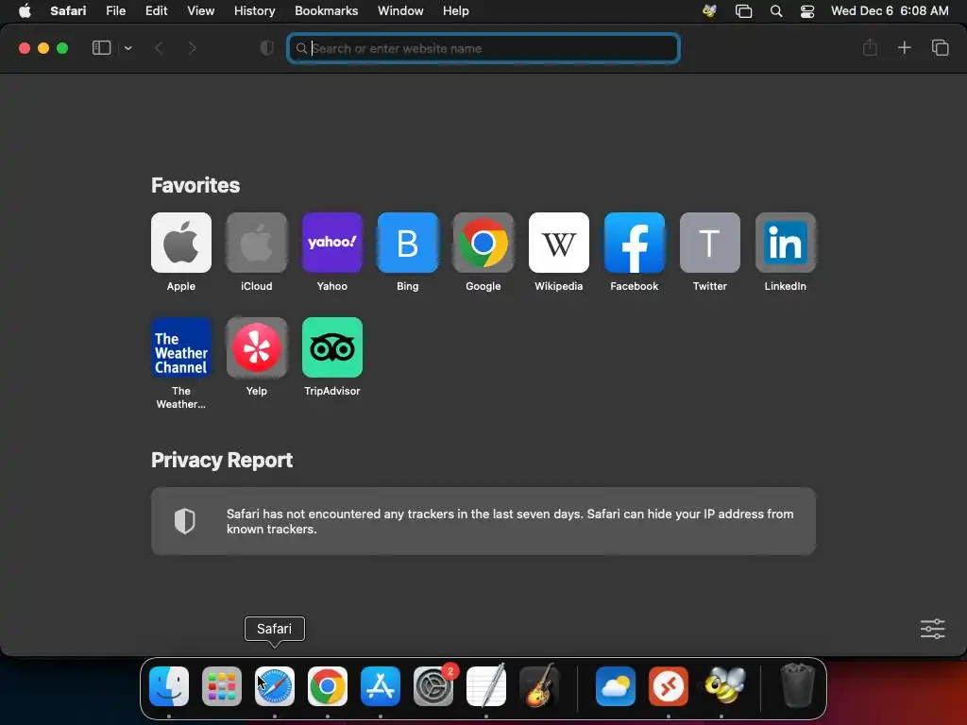Screen dimensions: 967x725
Task: Open The Weather Channel favorite
Action: (x=180, y=347)
